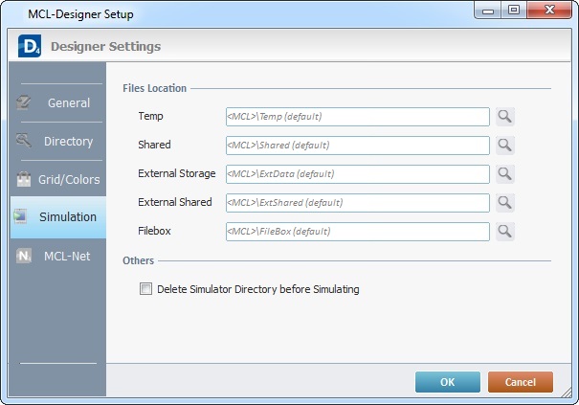Click the Filebox browse magnifier icon
This screenshot has height=405, width=579.
(504, 232)
